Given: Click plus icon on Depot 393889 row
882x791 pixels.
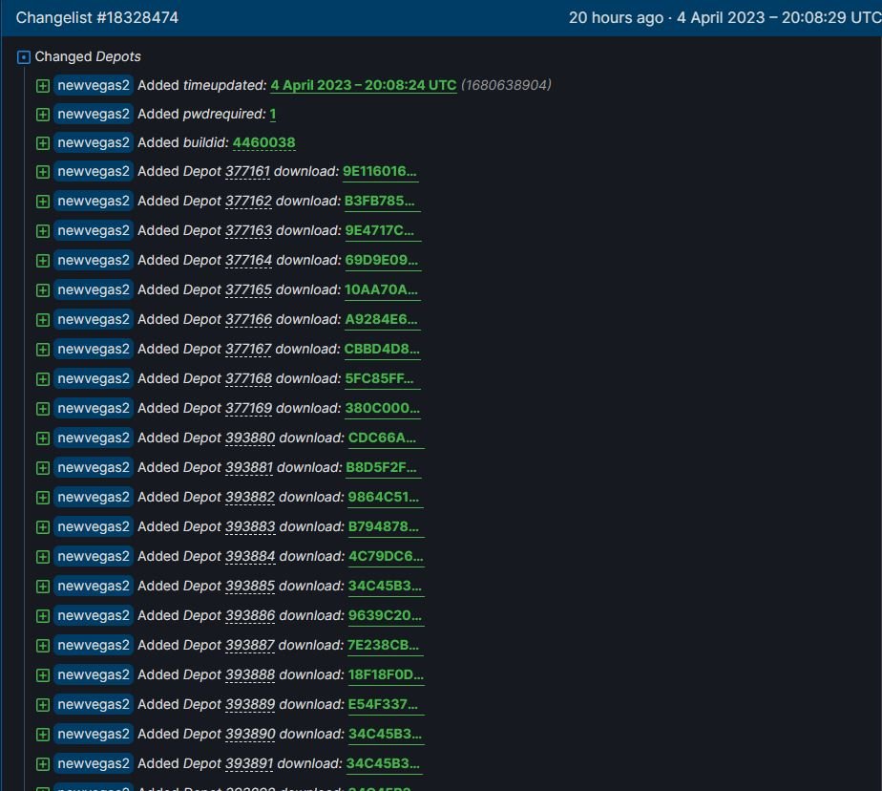Looking at the screenshot, I should coord(43,705).
